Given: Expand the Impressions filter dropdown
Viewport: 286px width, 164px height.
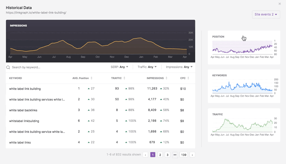Looking at the screenshot, I should click(x=179, y=67).
